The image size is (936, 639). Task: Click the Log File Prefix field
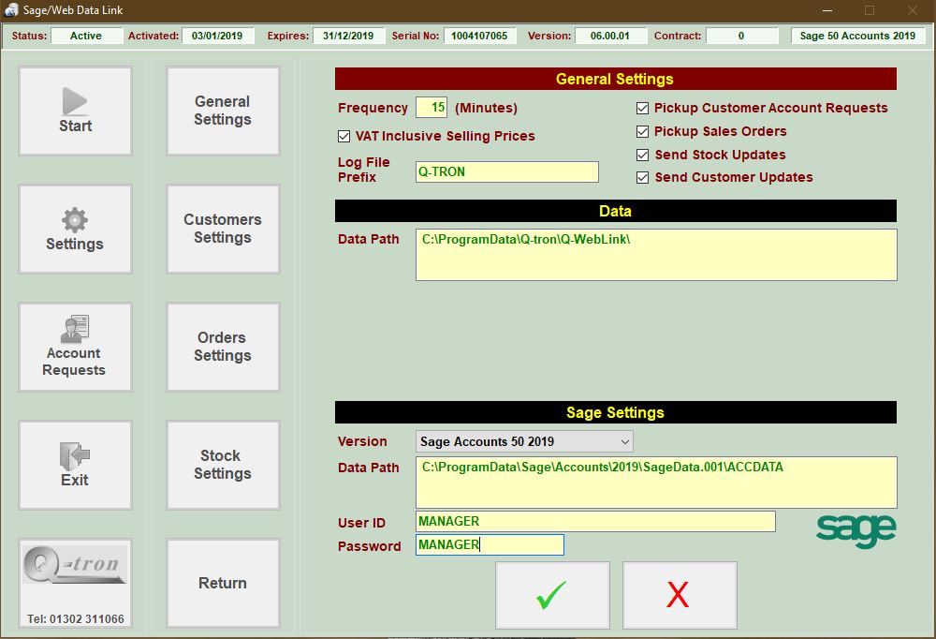coord(506,172)
